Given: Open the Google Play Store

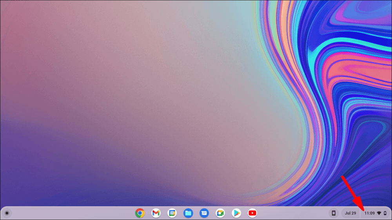Looking at the screenshot, I should pos(236,213).
